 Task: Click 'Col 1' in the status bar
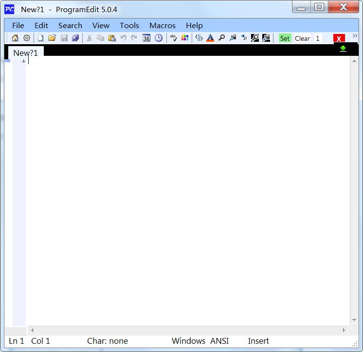tap(40, 341)
